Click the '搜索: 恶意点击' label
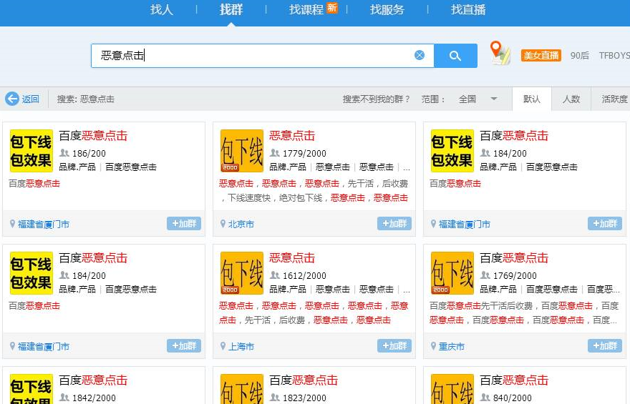 point(86,99)
